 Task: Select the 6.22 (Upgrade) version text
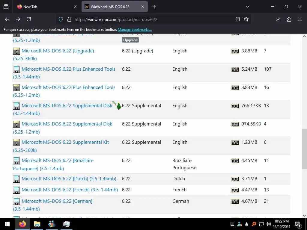click(137, 51)
